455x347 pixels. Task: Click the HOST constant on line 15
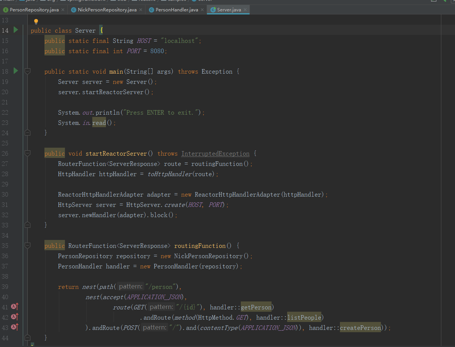pyautogui.click(x=144, y=41)
